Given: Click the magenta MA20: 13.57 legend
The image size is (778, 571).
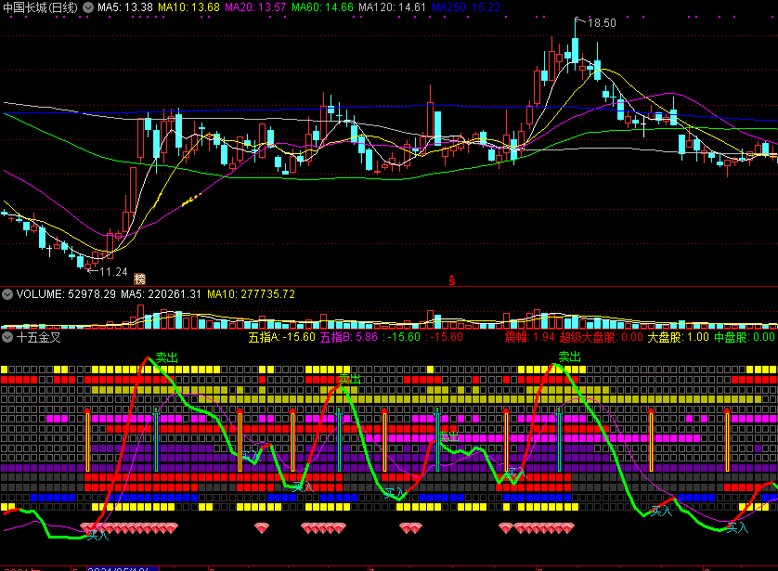Looking at the screenshot, I should point(255,7).
